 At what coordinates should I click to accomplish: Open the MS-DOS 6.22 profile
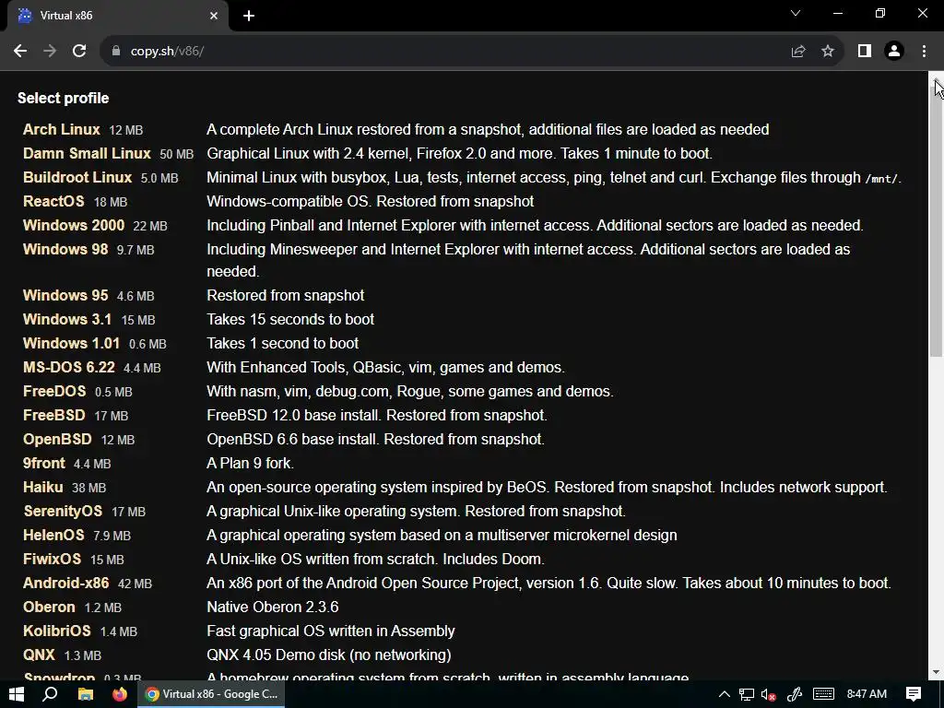tap(68, 367)
